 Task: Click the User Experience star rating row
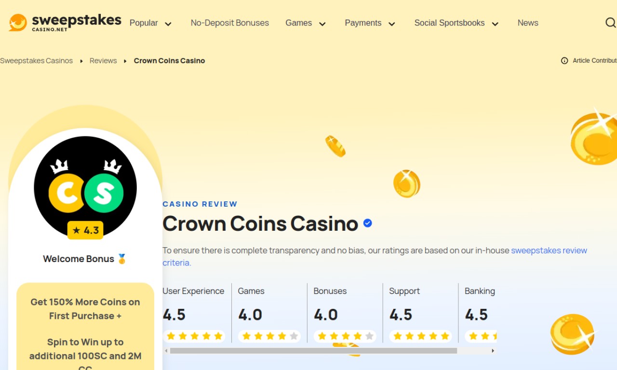(x=194, y=336)
